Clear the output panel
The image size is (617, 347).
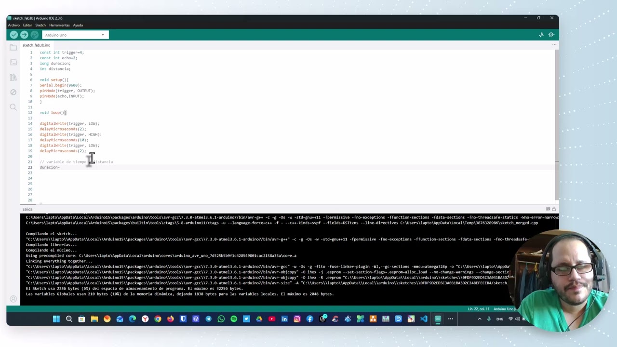point(548,209)
